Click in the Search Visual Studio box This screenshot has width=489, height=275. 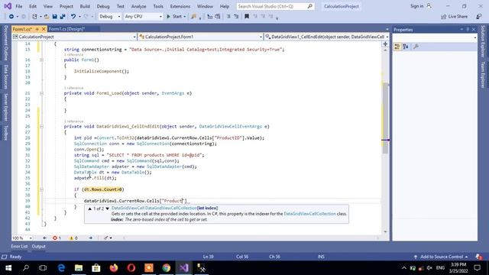(275, 6)
